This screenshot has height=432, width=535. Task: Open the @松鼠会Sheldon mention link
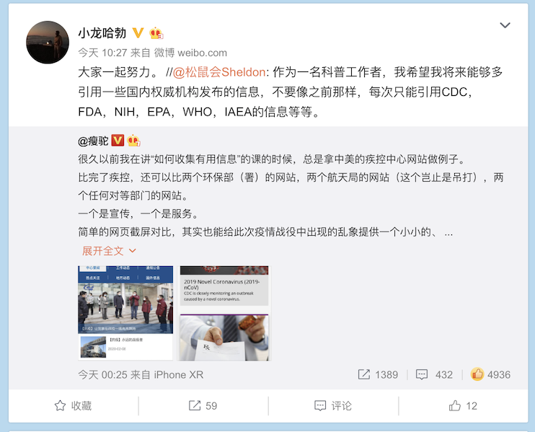point(219,72)
